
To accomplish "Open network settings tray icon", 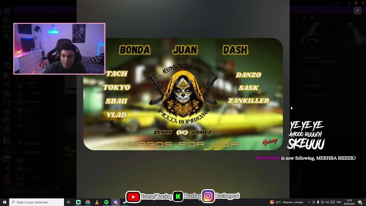I will click(x=323, y=202).
